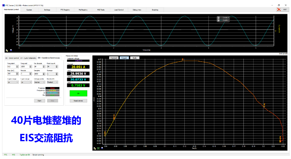Click the PTC Server app icon in title bar
The image size is (291, 159).
click(x=4, y=5)
